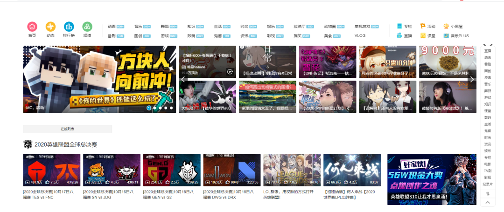Open 动画 category in top navigation
Screen dimensions: 504x212
click(112, 26)
